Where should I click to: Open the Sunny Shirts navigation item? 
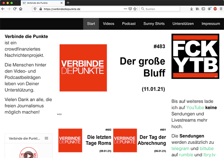click(x=154, y=23)
